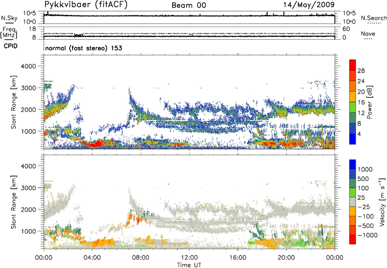
Task: Pick the Velocity colorbar segment between 100 and 500
Action: click(x=353, y=183)
